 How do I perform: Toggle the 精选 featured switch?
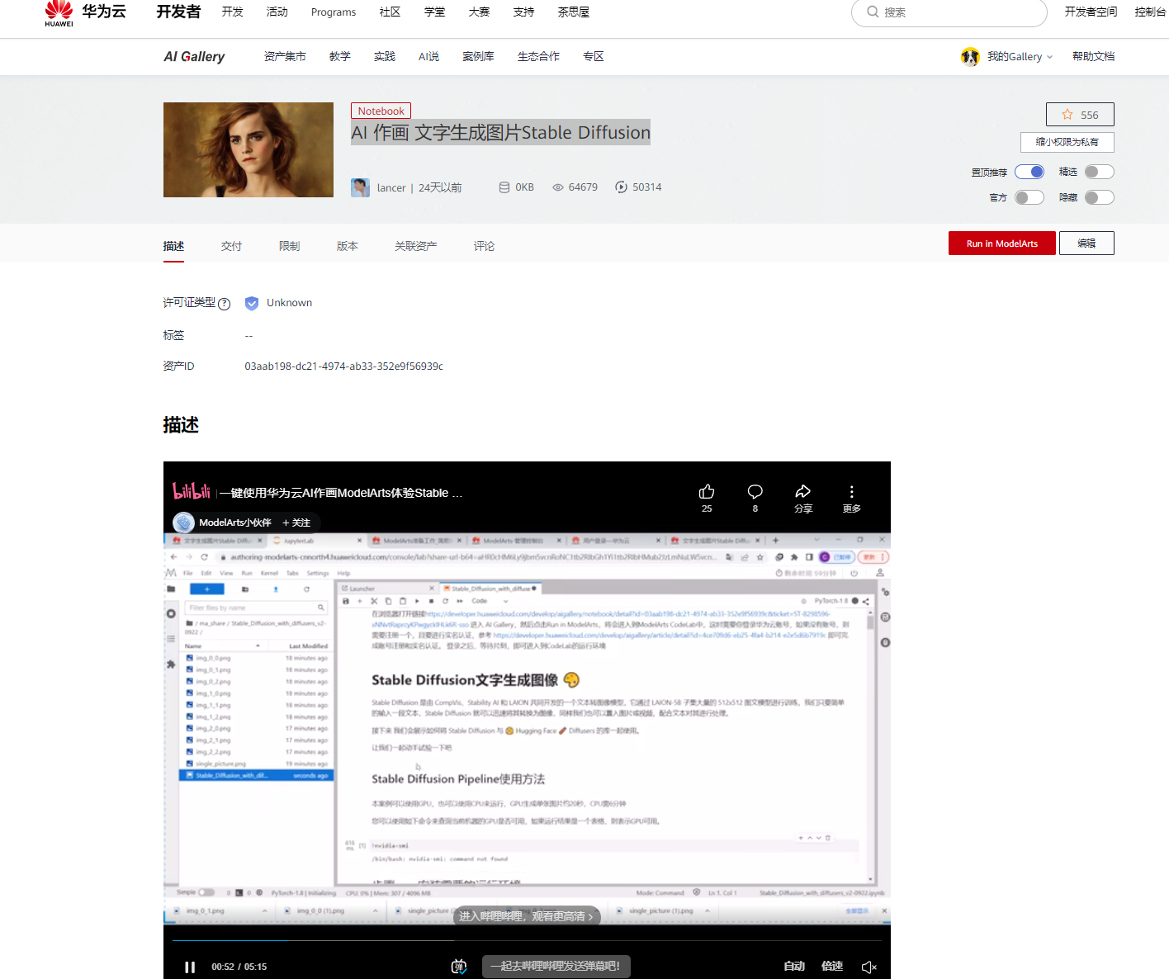pos(1100,172)
